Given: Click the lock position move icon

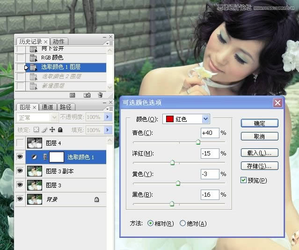Looking at the screenshot, I should [x=52, y=130].
